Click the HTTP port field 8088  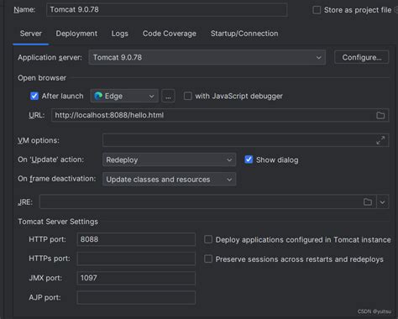click(136, 239)
